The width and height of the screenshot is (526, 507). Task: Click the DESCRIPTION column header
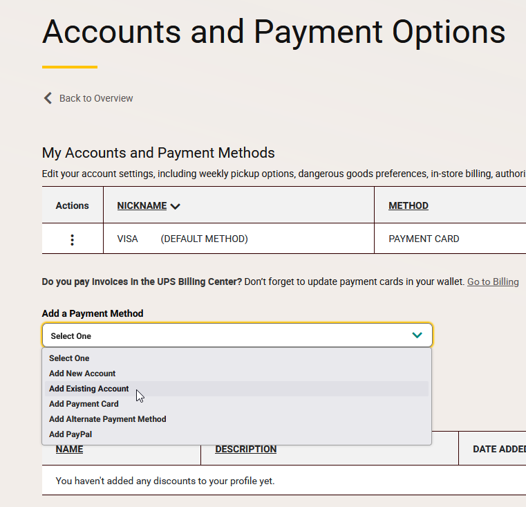(x=245, y=449)
